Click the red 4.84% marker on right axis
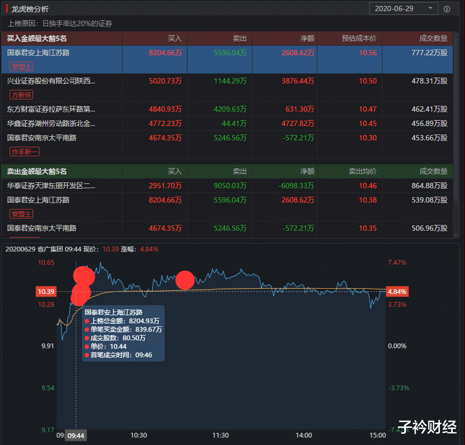Image resolution: width=465 pixels, height=445 pixels. pos(396,291)
